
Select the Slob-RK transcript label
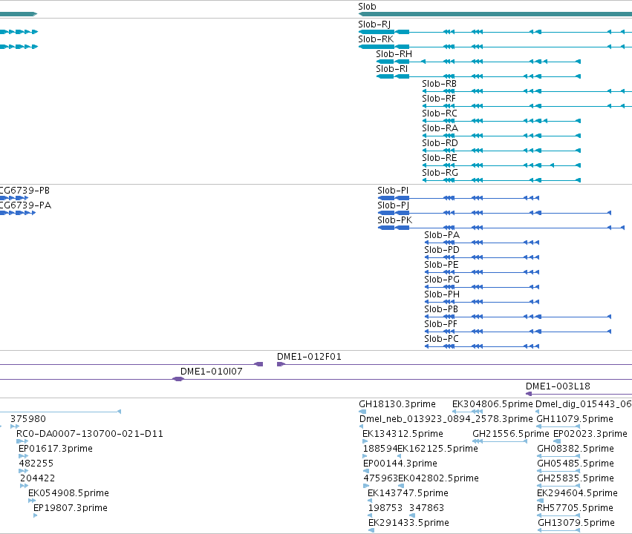tap(376, 39)
